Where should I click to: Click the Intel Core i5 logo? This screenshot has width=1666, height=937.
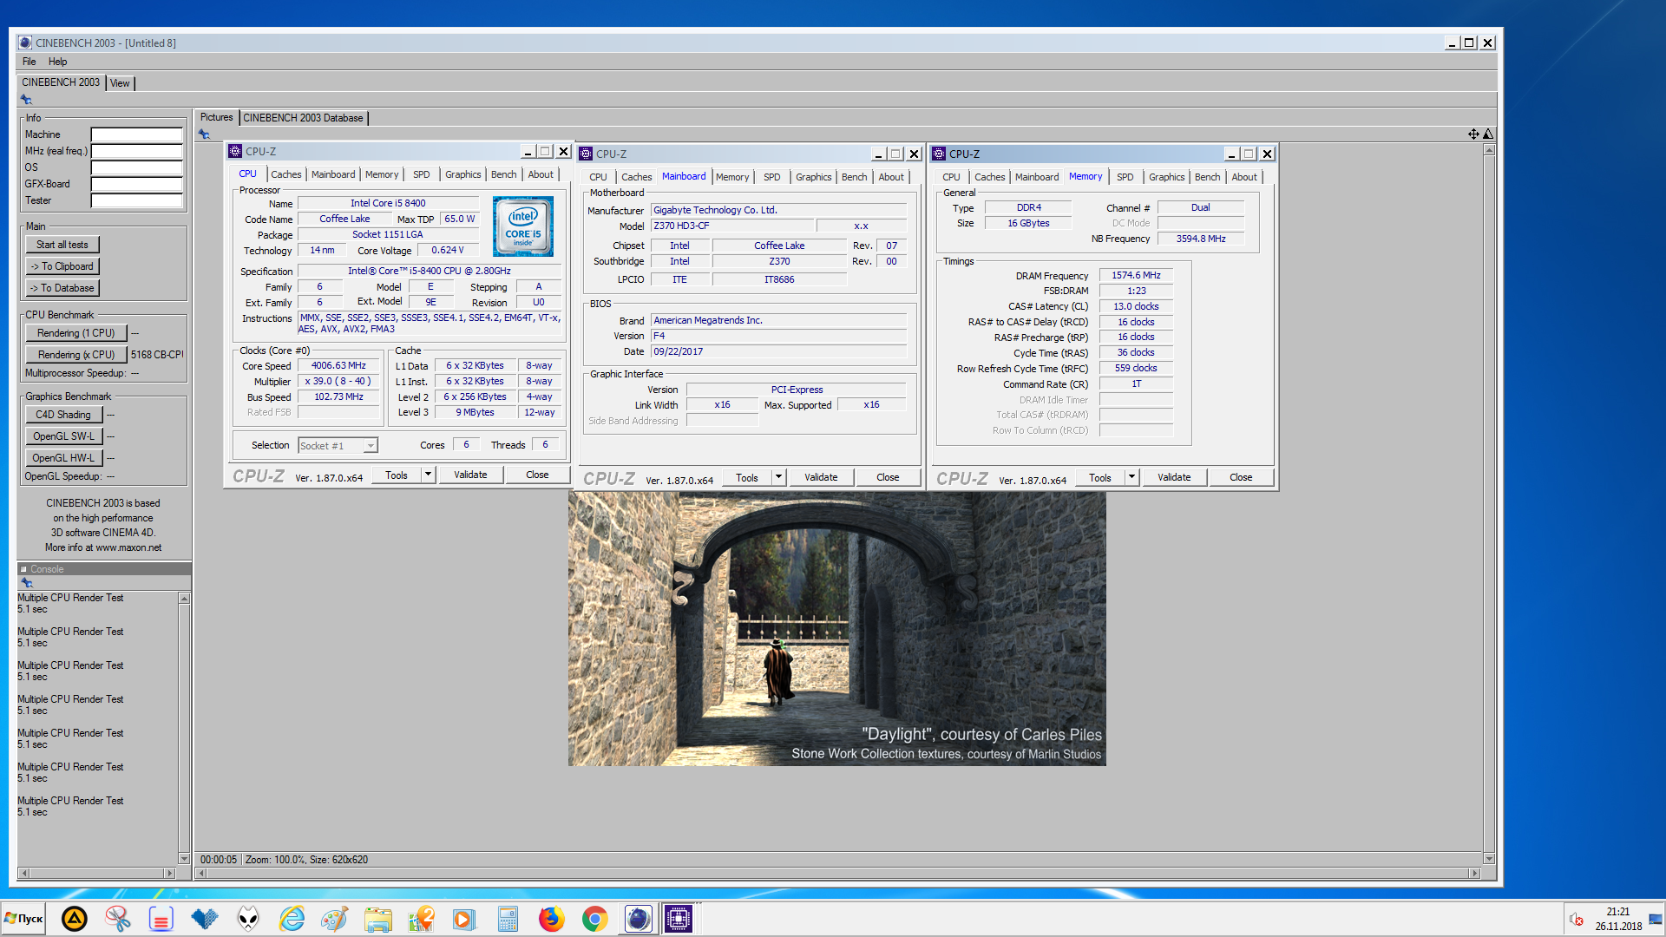pos(523,226)
